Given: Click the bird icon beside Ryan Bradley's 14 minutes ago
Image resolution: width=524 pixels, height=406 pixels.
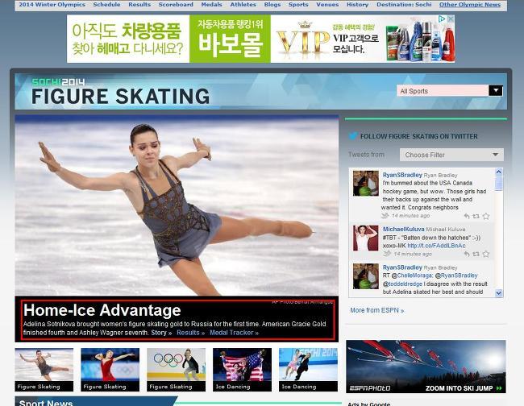Looking at the screenshot, I should point(385,216).
